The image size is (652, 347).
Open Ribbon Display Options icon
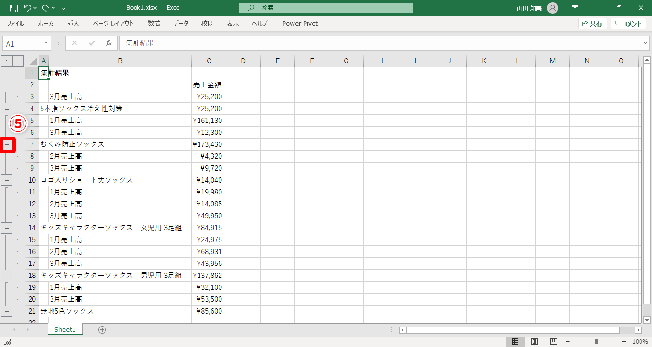[x=575, y=8]
